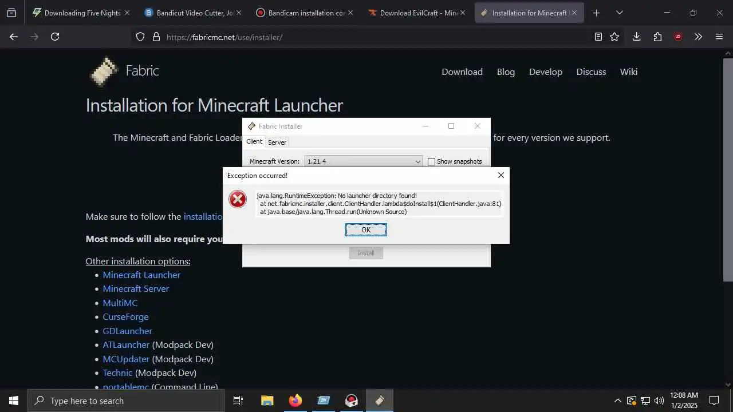Image resolution: width=733 pixels, height=412 pixels.
Task: Open the Minecraft Launcher link
Action: point(141,275)
